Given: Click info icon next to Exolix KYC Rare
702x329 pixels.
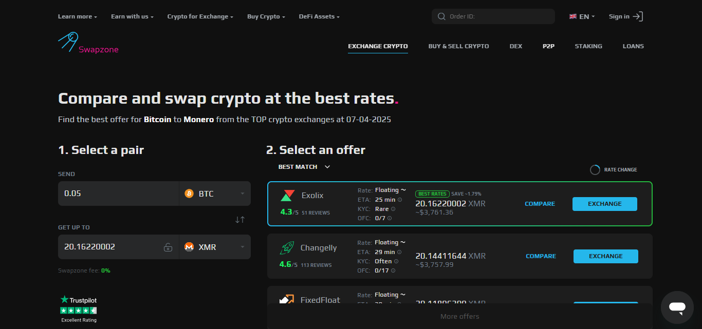Looking at the screenshot, I should [x=393, y=209].
